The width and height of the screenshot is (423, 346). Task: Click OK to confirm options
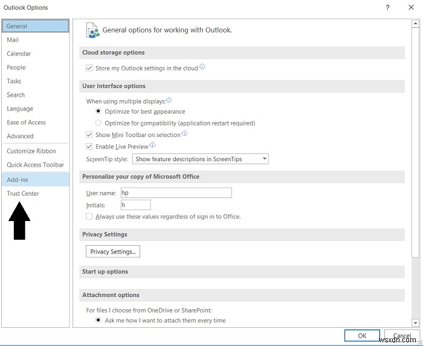(x=362, y=336)
